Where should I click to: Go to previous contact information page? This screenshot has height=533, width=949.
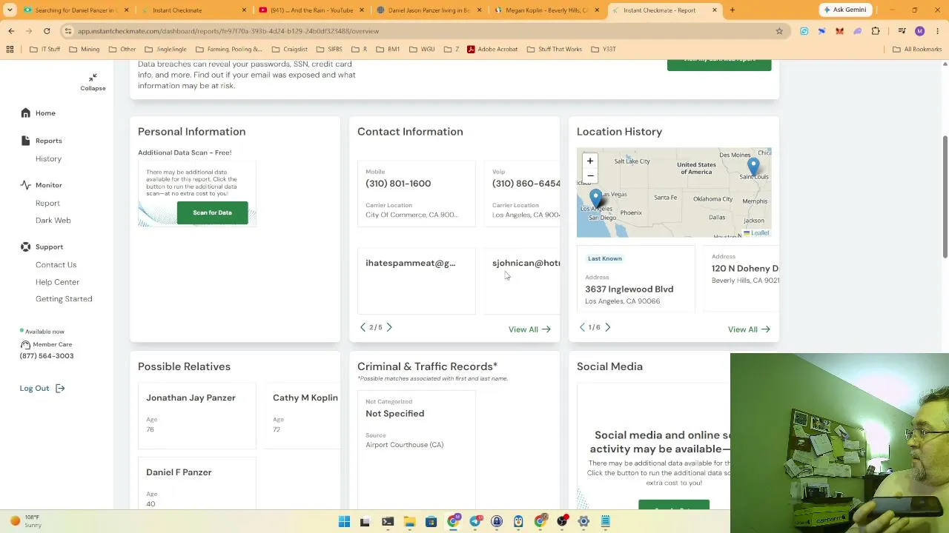(363, 327)
